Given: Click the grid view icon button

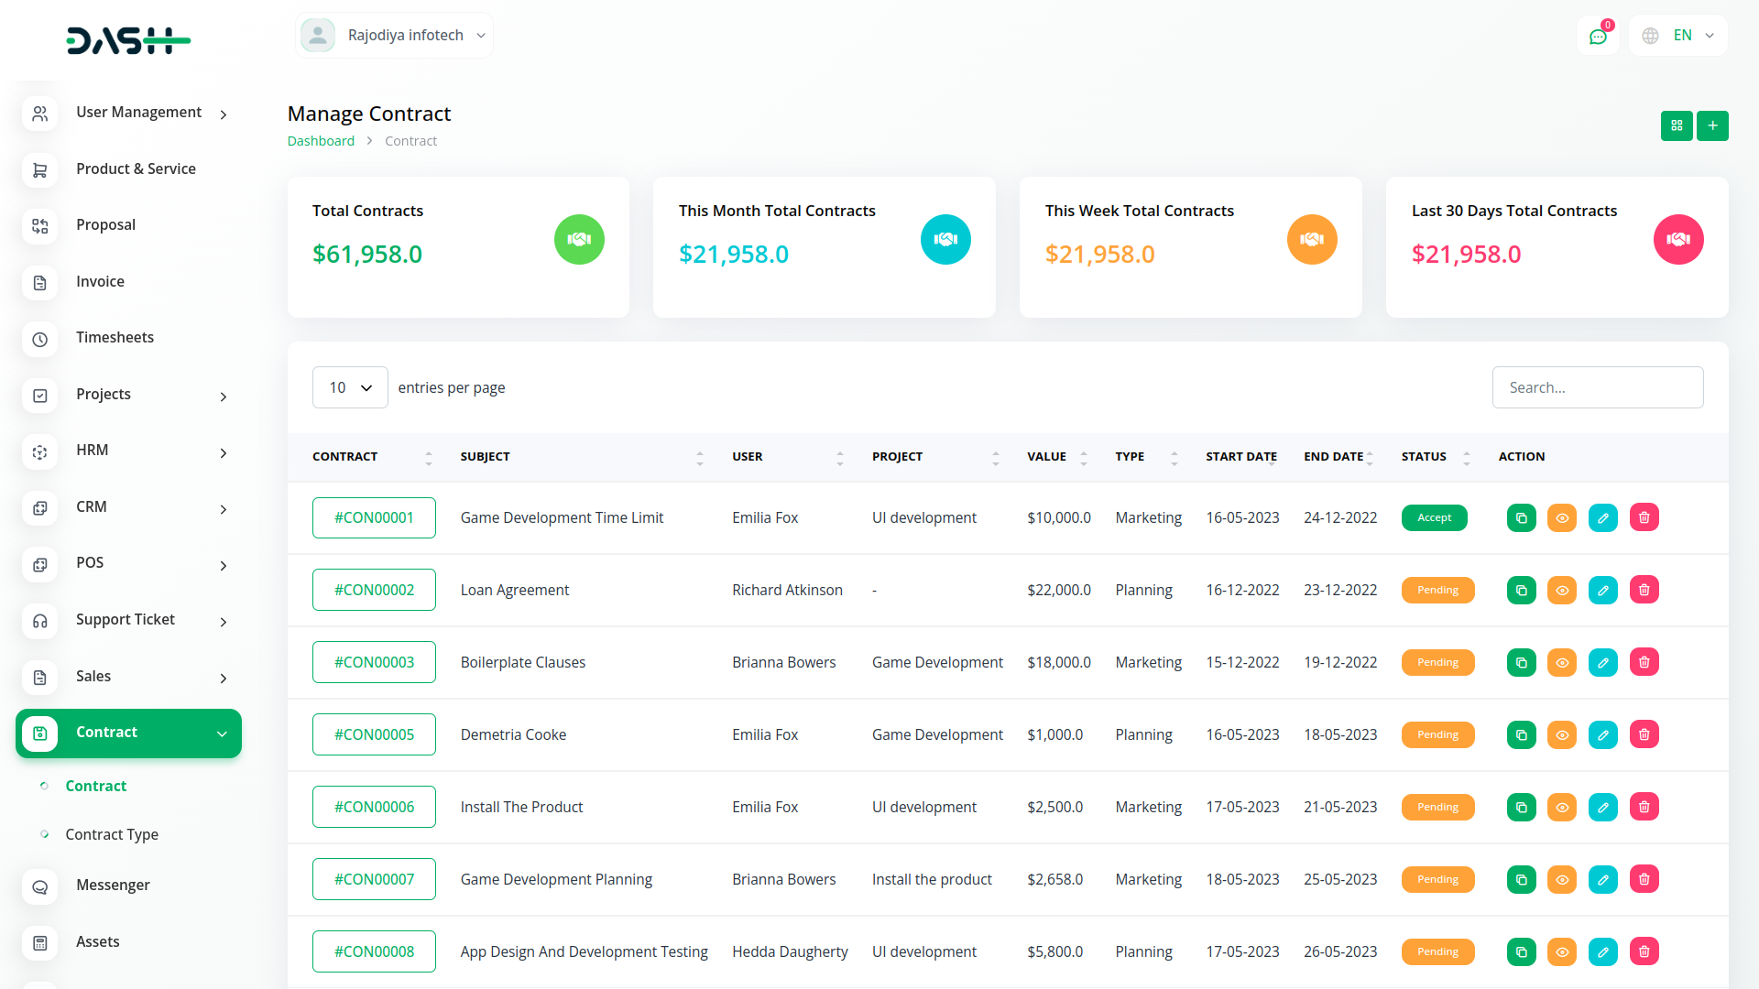Looking at the screenshot, I should [x=1677, y=125].
